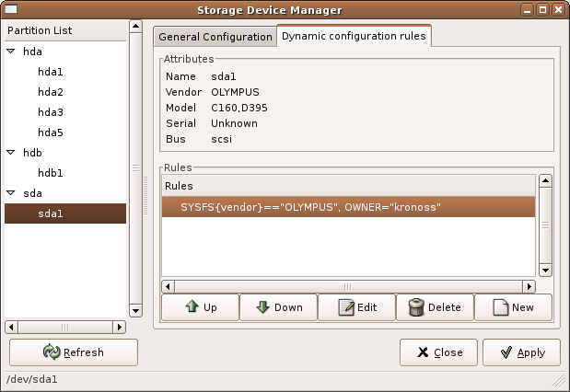Click the Delete trash can icon
This screenshot has height=392, width=570.
pos(416,307)
